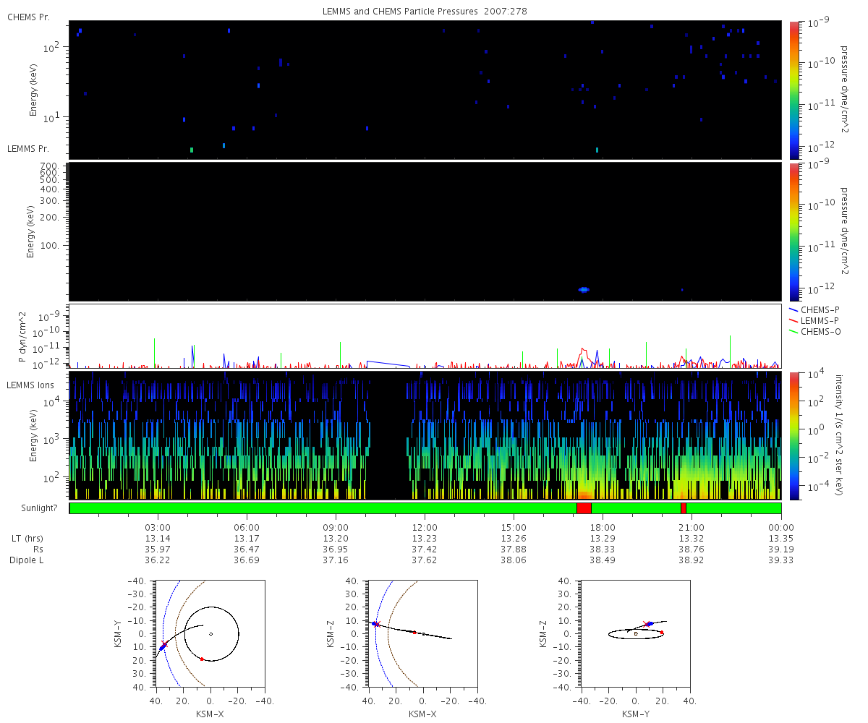Click the narrow red Sunlight segment near 21:00
Viewport: 868px width, 723px height.
click(x=684, y=508)
